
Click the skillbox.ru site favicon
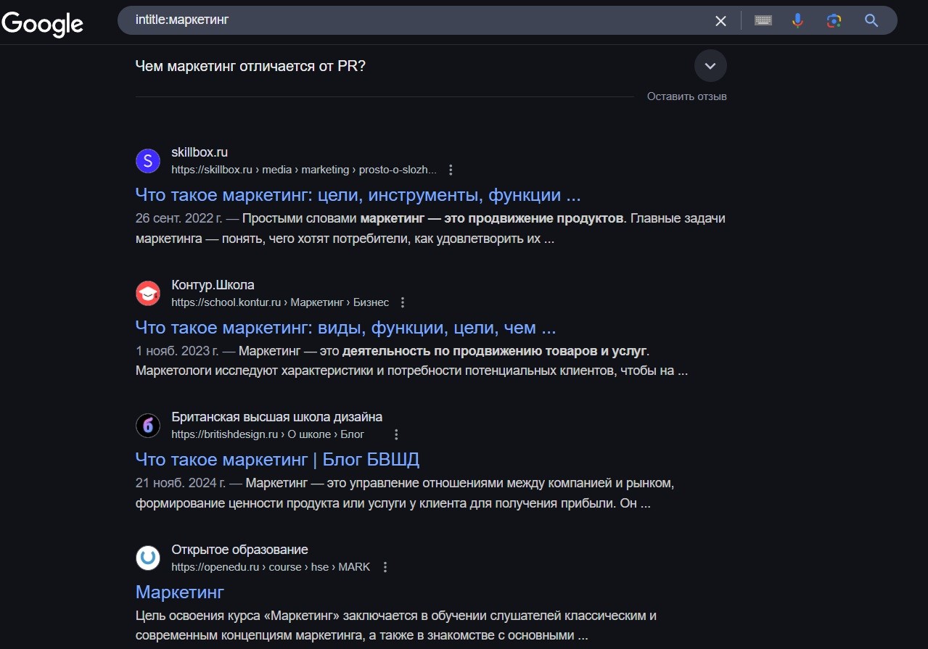[x=148, y=161]
